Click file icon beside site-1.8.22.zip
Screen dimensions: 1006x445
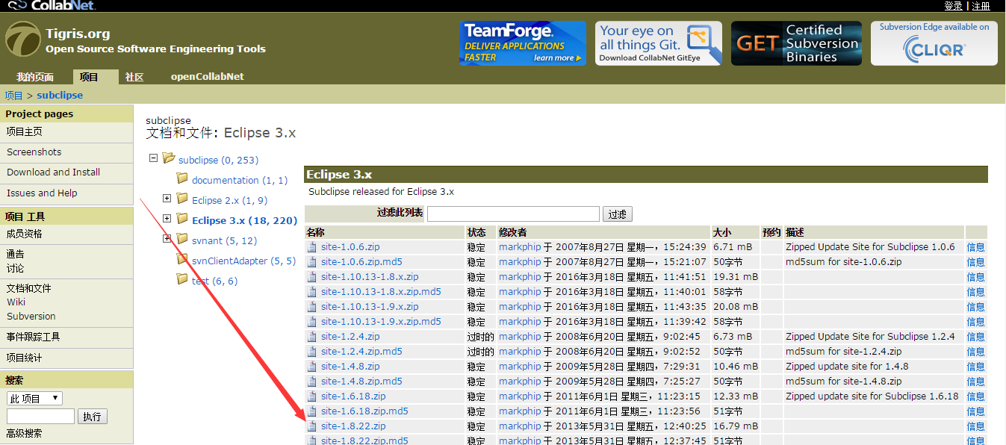click(x=312, y=426)
